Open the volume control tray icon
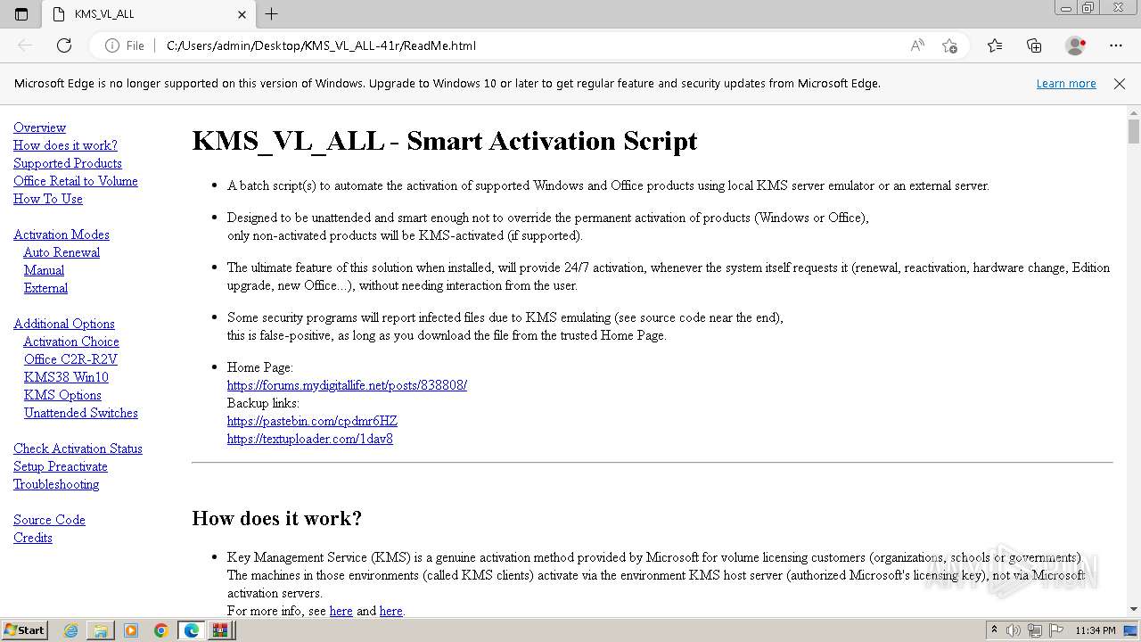This screenshot has width=1141, height=642. point(1013,630)
